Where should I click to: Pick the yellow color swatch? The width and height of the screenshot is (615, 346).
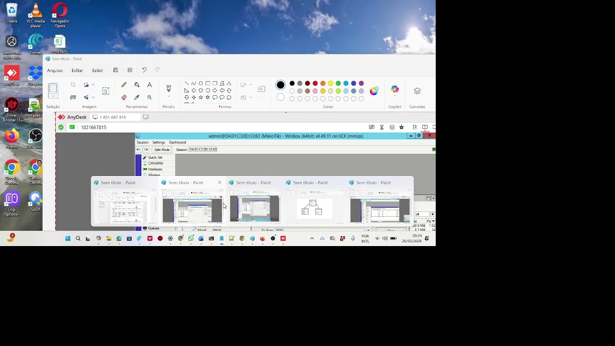[x=331, y=83]
